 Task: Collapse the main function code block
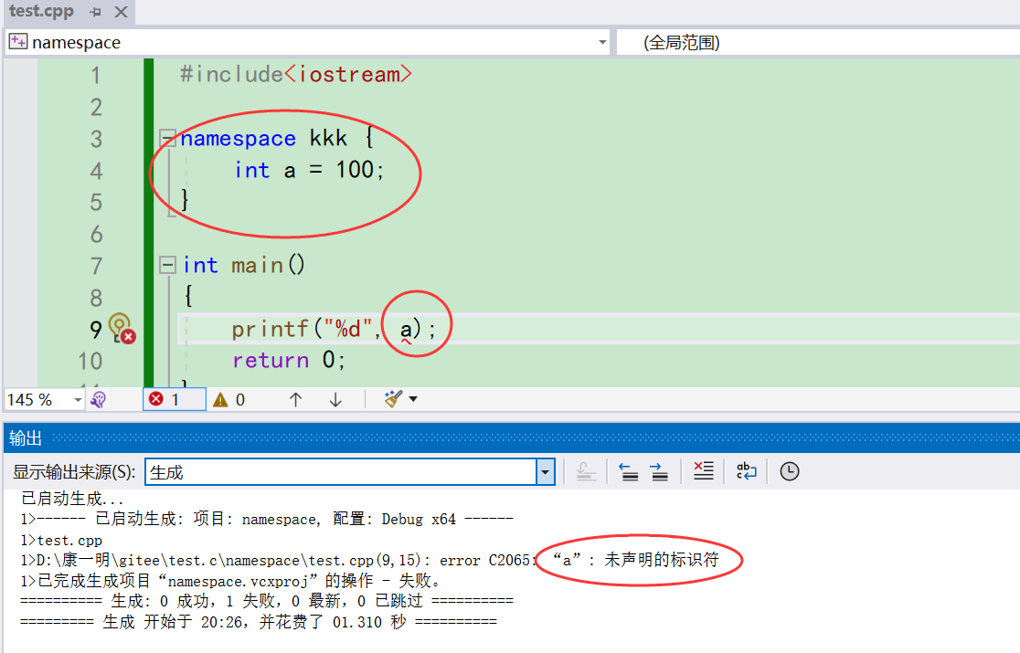click(x=166, y=264)
